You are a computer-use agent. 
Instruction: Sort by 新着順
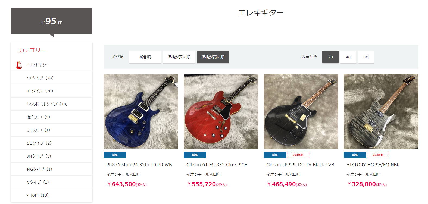pos(145,57)
